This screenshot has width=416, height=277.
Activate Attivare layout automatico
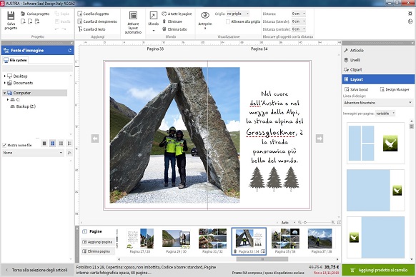(133, 23)
